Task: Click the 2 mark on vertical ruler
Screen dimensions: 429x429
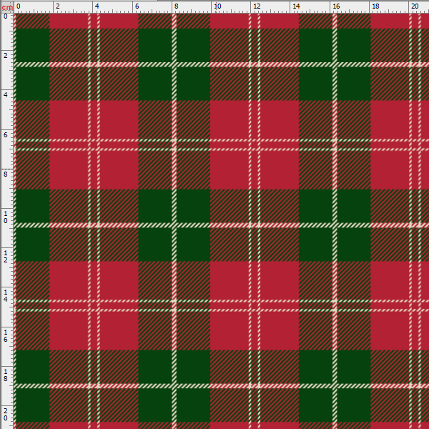Action: (x=6, y=55)
